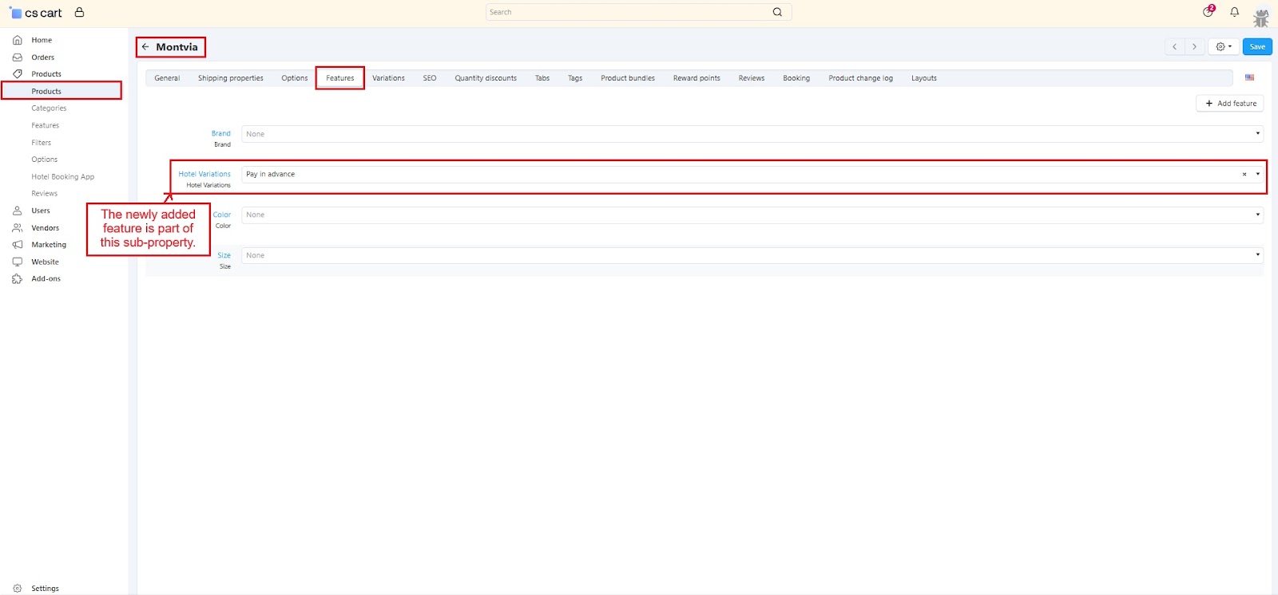Open the notifications bell
Viewport: 1278px width, 595px height.
tap(1234, 12)
